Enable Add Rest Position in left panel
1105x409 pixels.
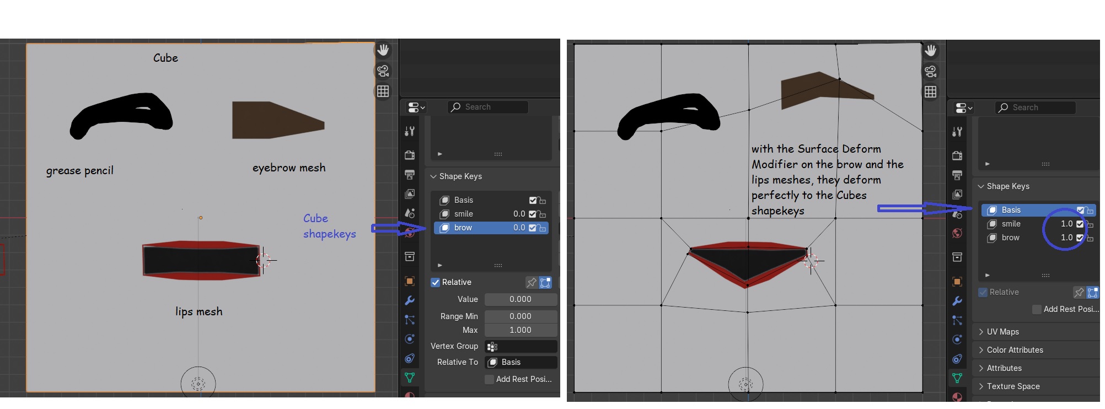(x=489, y=379)
